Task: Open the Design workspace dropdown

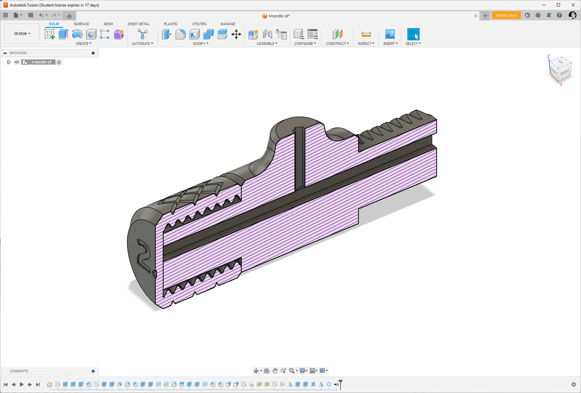Action: tap(22, 33)
